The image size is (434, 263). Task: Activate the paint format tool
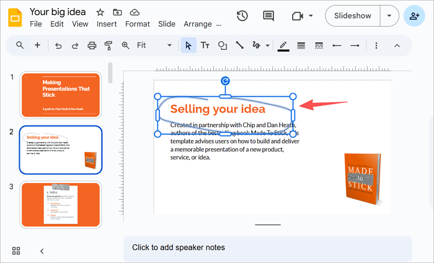pos(108,45)
